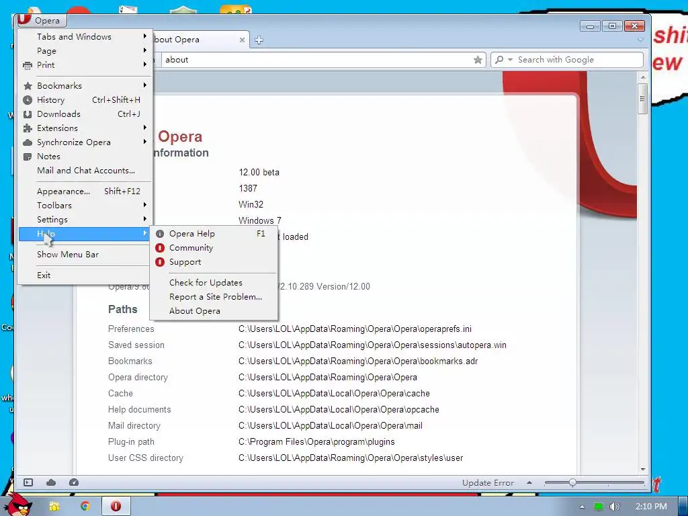This screenshot has width=688, height=516.
Task: Click the History clock icon
Action: click(x=28, y=100)
